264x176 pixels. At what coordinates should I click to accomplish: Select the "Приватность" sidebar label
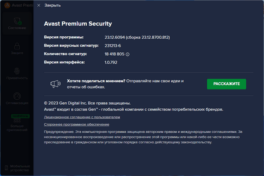pyautogui.click(x=17, y=78)
